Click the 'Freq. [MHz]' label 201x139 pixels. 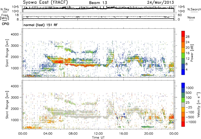pyautogui.click(x=5, y=17)
